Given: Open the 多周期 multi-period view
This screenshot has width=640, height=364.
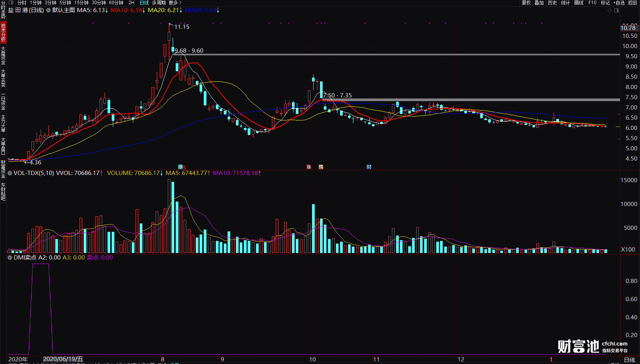Looking at the screenshot, I should 159,3.
